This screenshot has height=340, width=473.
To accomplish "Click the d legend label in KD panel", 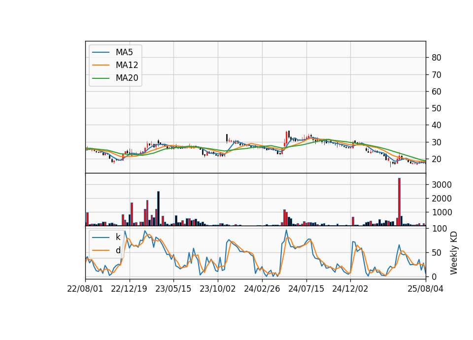I will 118,250.
